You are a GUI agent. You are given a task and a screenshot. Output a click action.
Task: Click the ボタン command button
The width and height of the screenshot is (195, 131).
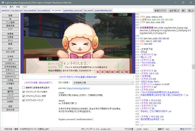pyautogui.click(x=10, y=49)
